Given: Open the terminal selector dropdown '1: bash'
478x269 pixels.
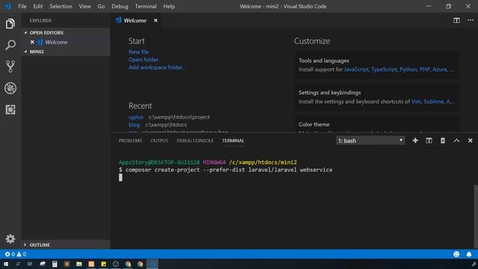Looking at the screenshot, I should click(370, 140).
